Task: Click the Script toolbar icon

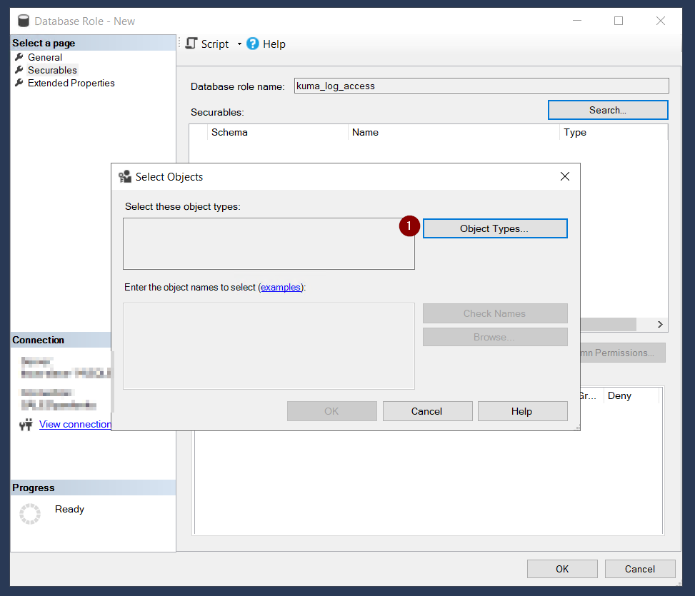Action: 191,44
